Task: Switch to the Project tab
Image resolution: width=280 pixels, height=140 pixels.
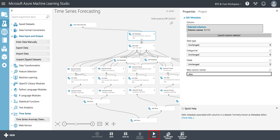Action: pyautogui.click(x=203, y=11)
